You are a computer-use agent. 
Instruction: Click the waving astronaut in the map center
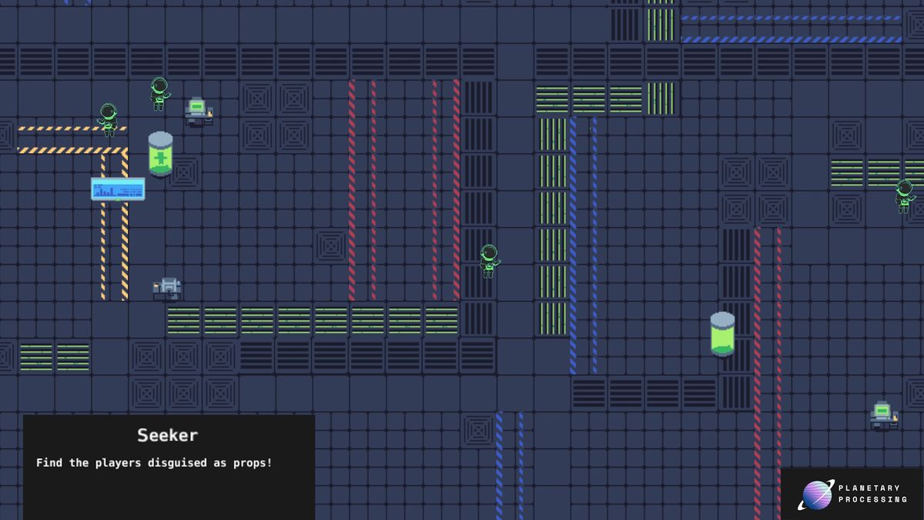tap(488, 260)
